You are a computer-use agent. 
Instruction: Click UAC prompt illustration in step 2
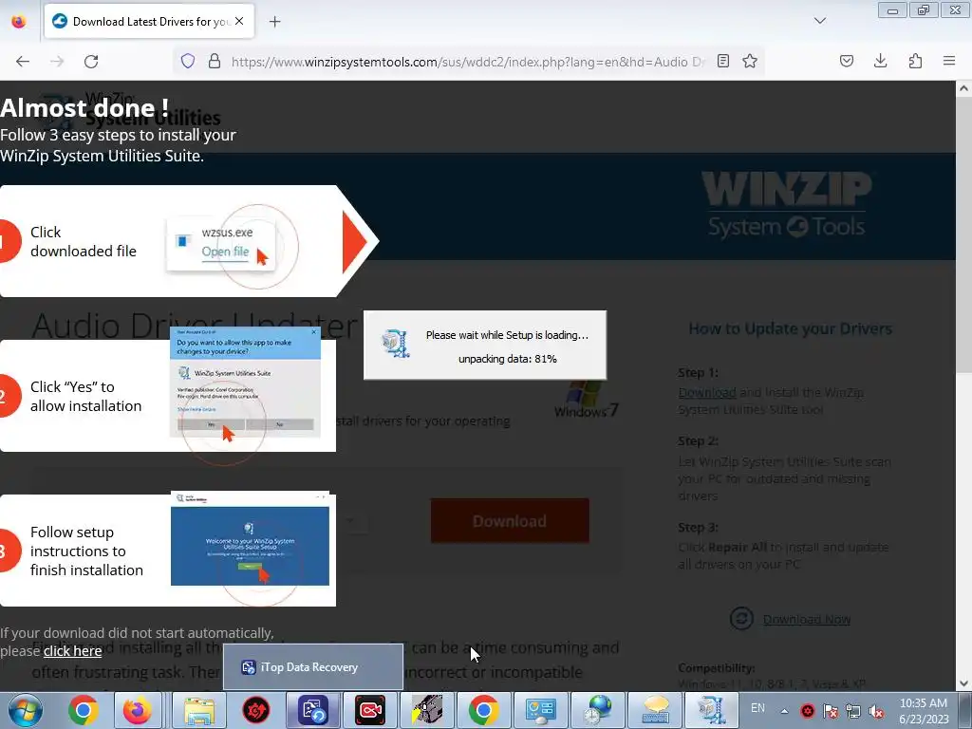click(246, 383)
